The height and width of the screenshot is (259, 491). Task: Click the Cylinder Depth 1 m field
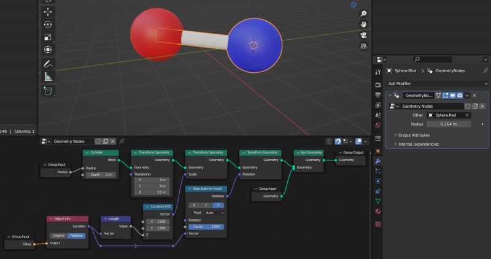tap(101, 175)
